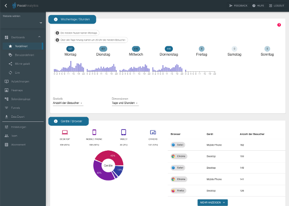Open the Statistik dropdown Anzahl der Besucher
Screen dimensions: 289x206
[x=68, y=103]
